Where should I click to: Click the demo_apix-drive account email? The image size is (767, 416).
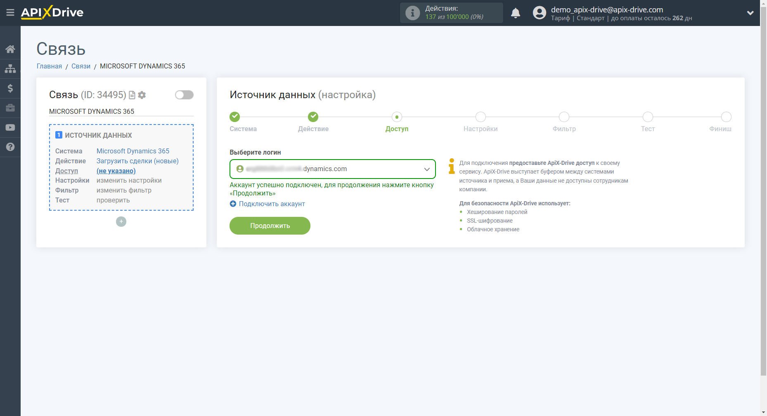[x=607, y=9]
